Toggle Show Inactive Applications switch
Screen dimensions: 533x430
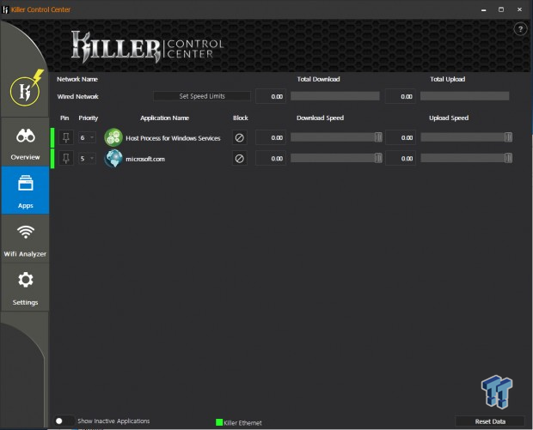[x=64, y=421]
